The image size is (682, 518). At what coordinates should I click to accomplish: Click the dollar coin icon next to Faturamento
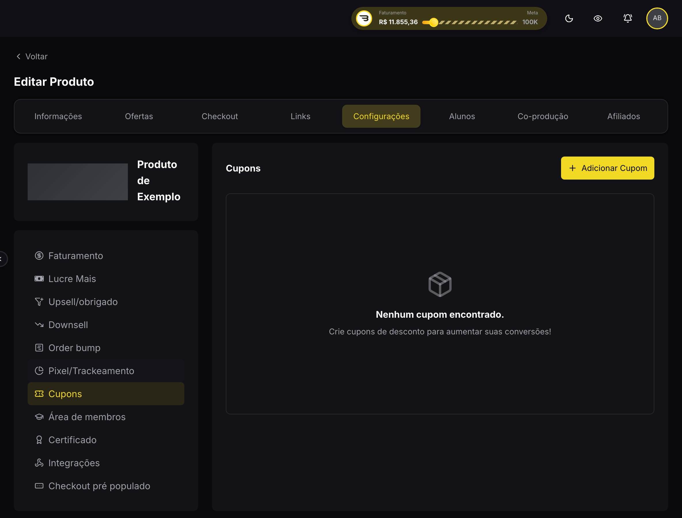(x=39, y=256)
